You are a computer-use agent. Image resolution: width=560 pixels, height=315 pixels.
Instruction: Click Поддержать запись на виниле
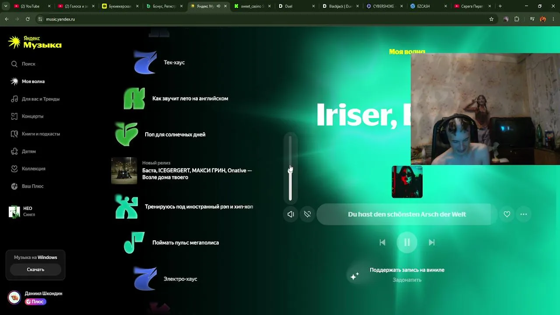click(x=407, y=270)
